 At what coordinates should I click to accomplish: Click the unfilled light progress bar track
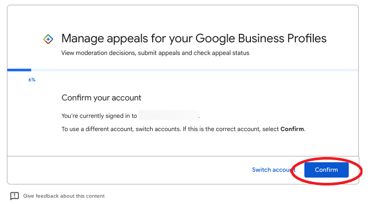pyautogui.click(x=194, y=70)
